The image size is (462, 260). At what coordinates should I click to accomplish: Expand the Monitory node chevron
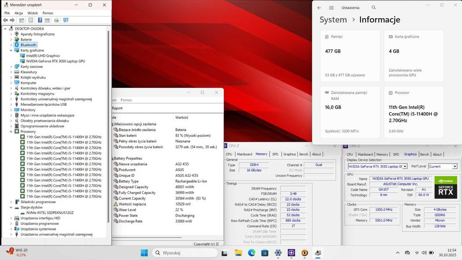pos(11,110)
